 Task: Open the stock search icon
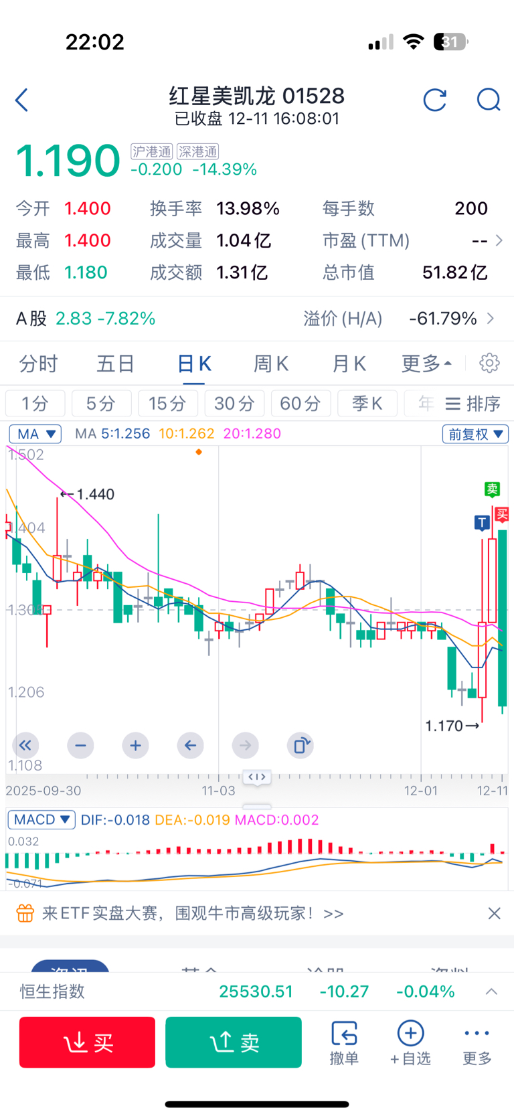(x=488, y=100)
